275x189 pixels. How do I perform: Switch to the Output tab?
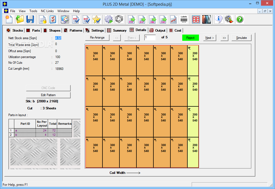157,31
